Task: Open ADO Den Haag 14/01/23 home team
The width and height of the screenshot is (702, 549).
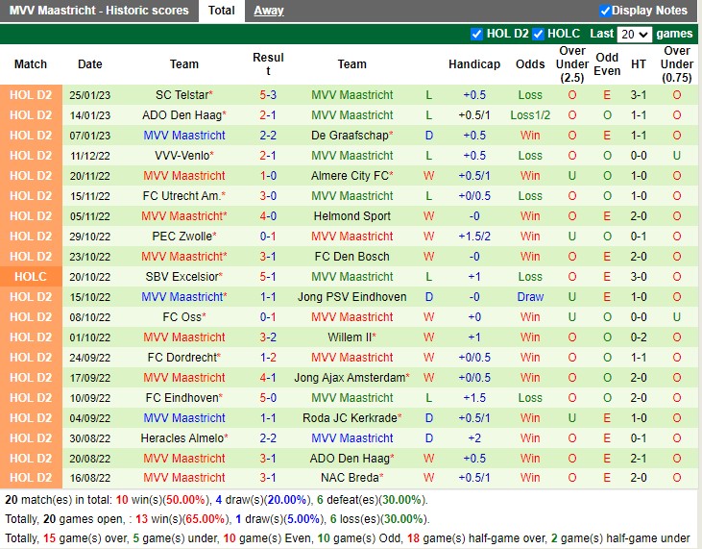Action: 184,115
